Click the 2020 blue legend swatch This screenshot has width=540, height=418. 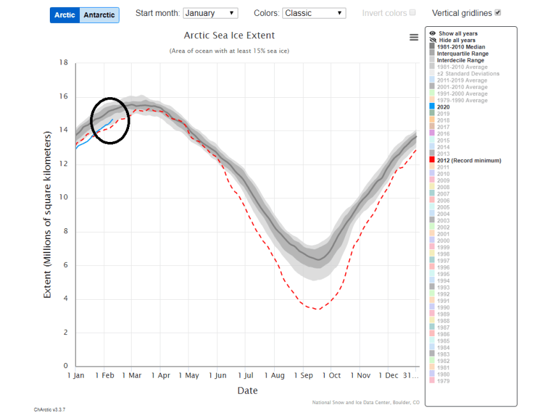[x=432, y=107]
